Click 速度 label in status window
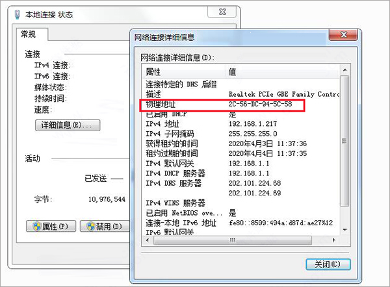Image resolution: width=390 pixels, height=287 pixels. (x=44, y=110)
